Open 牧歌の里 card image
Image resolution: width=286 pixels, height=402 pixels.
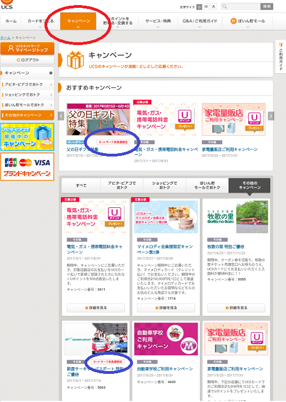(236, 217)
